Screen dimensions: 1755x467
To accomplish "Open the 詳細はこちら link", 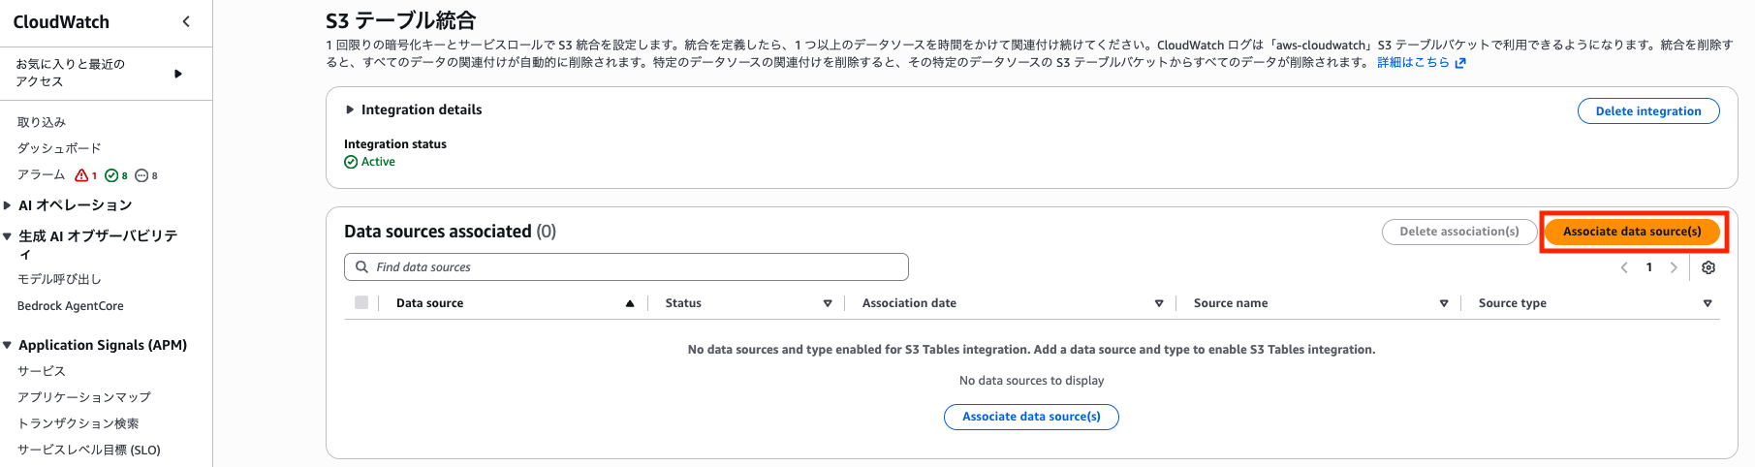I will tap(1422, 62).
